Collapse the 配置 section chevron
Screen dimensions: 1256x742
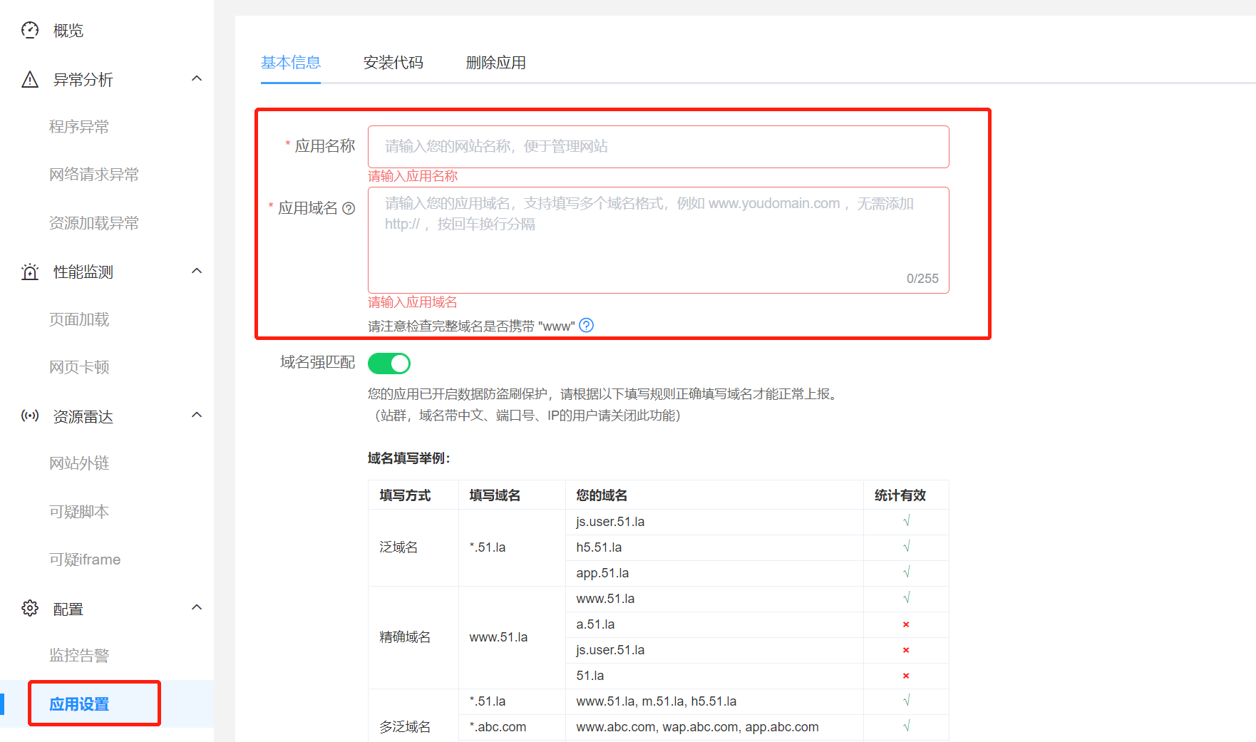197,607
